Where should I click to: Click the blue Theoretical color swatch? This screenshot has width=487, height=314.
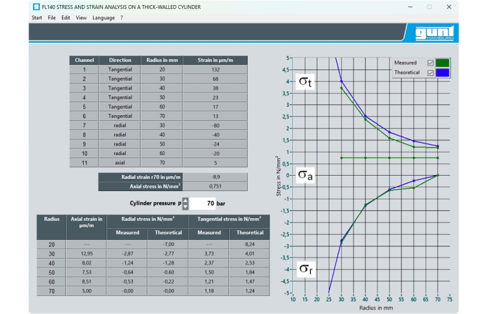442,73
